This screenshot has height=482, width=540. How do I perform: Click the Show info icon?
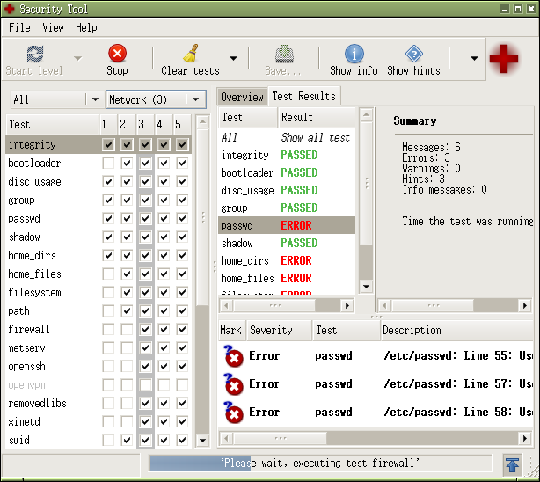[354, 54]
